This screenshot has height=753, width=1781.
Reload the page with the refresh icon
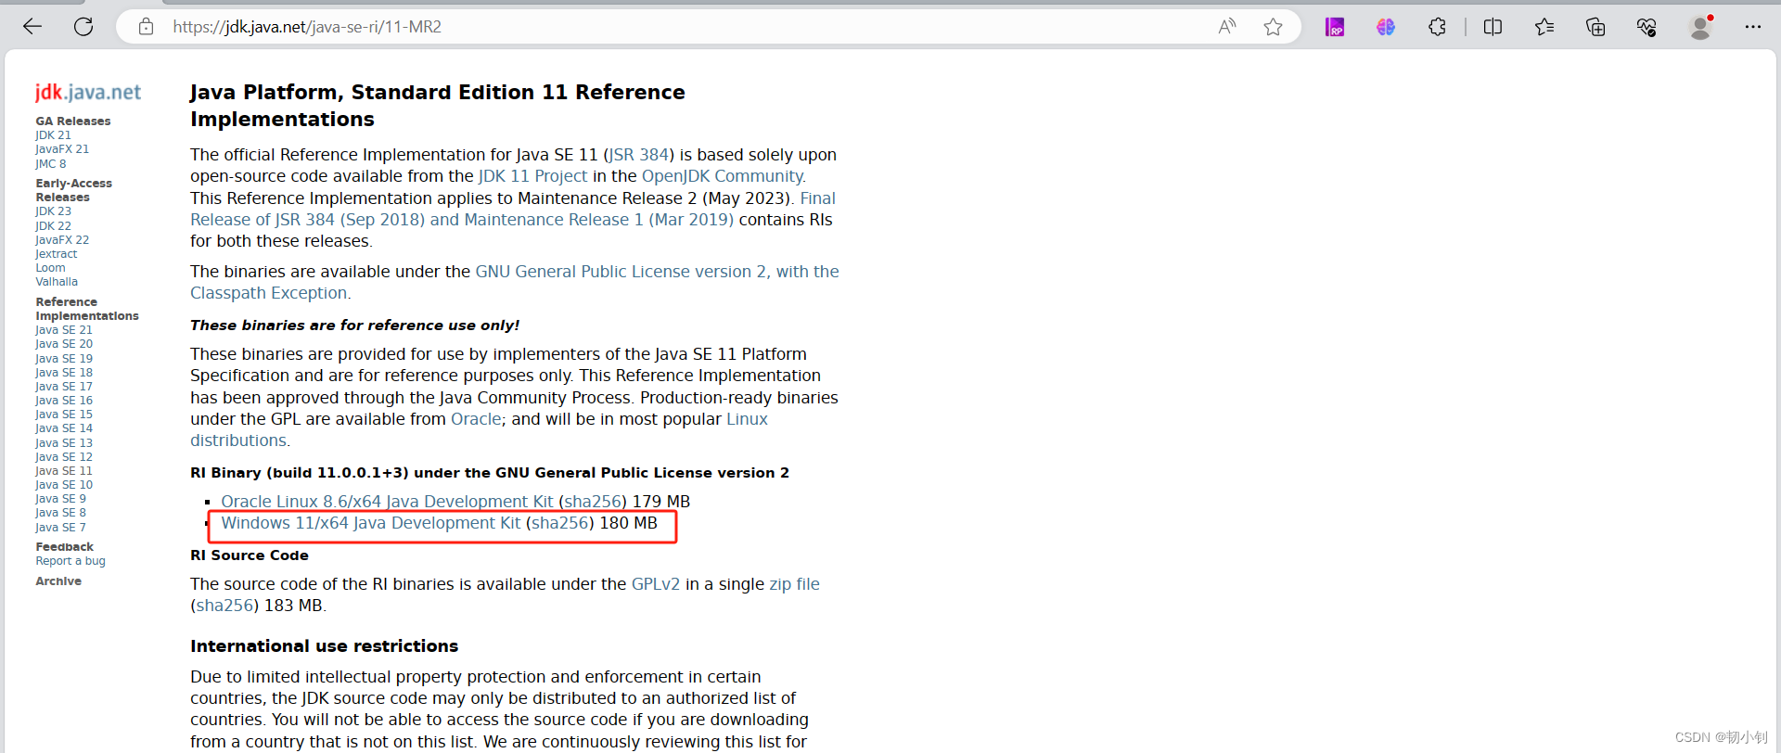[x=83, y=27]
